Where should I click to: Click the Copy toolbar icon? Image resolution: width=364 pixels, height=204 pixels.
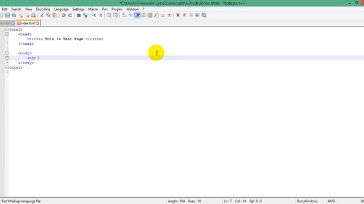pyautogui.click(x=48, y=15)
